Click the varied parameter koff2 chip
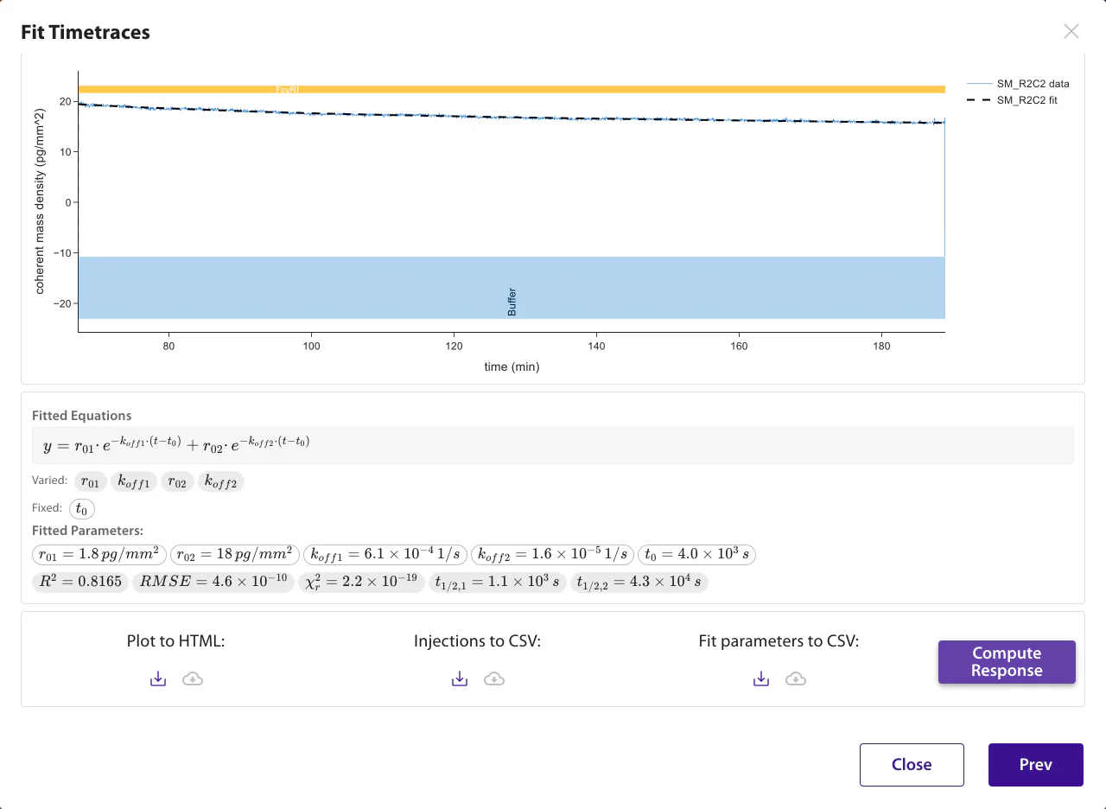The height and width of the screenshot is (809, 1106). 221,481
